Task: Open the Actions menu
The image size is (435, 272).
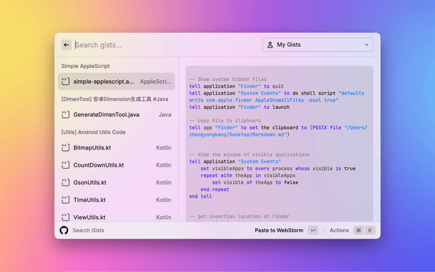Action: [x=339, y=231]
